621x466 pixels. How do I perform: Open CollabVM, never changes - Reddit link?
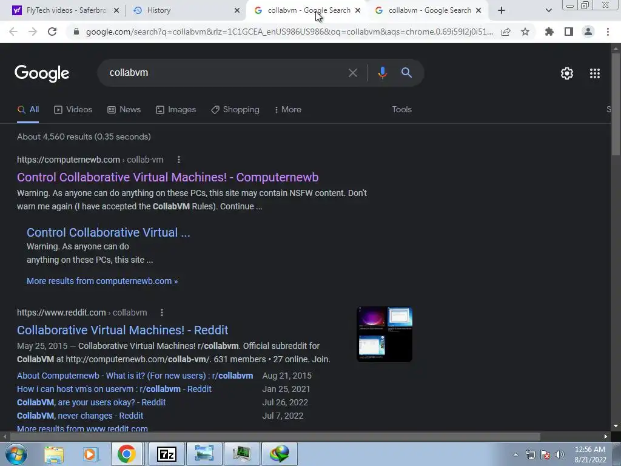[80, 416]
